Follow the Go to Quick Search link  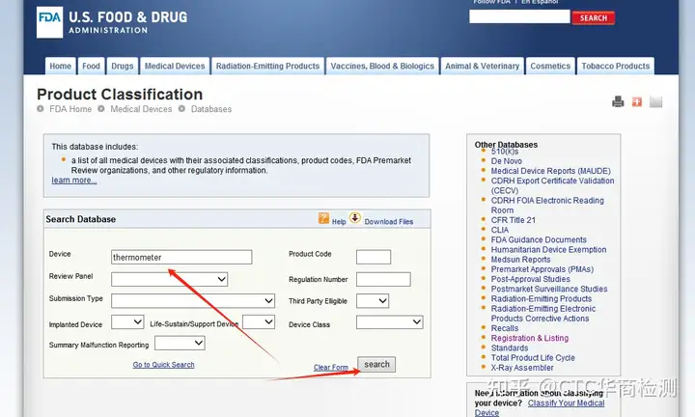(163, 365)
